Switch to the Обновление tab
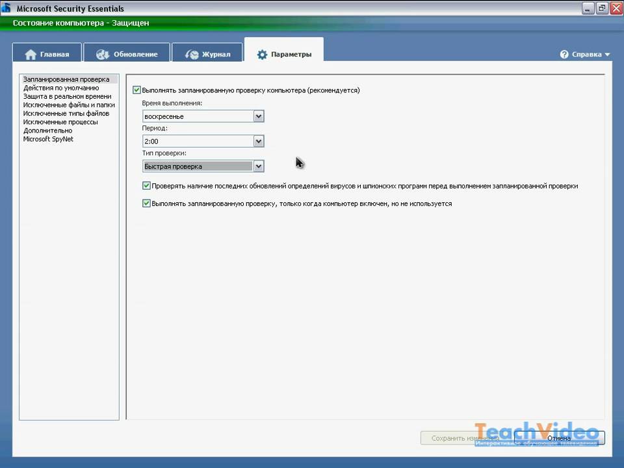The image size is (624, 468). (127, 53)
